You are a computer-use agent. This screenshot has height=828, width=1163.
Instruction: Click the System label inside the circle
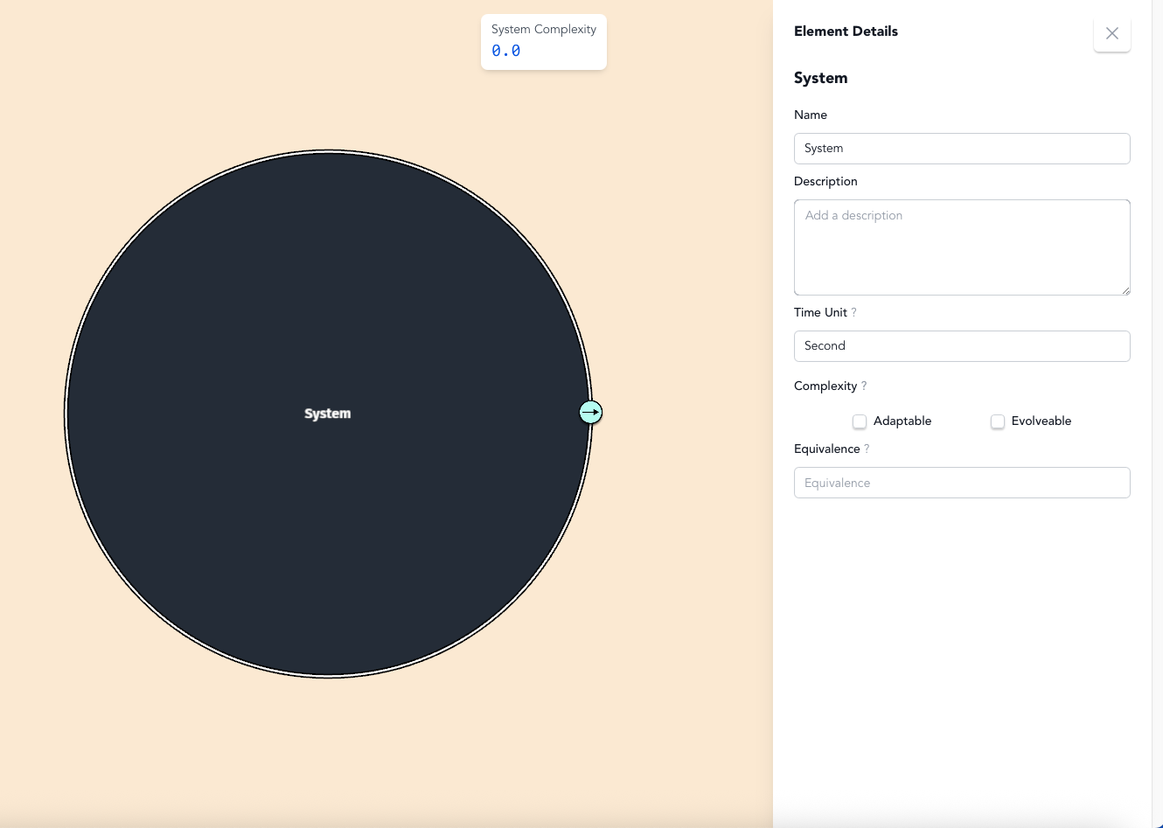point(328,414)
